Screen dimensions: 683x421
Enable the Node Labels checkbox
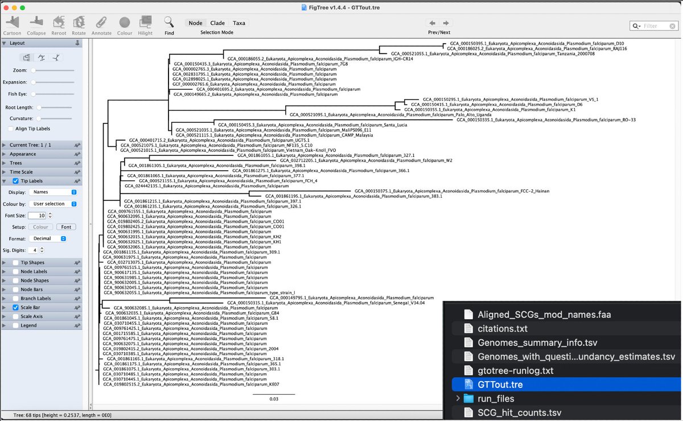[x=15, y=272]
